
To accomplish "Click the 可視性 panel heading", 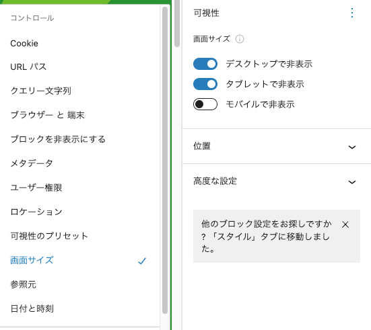I will coord(206,13).
